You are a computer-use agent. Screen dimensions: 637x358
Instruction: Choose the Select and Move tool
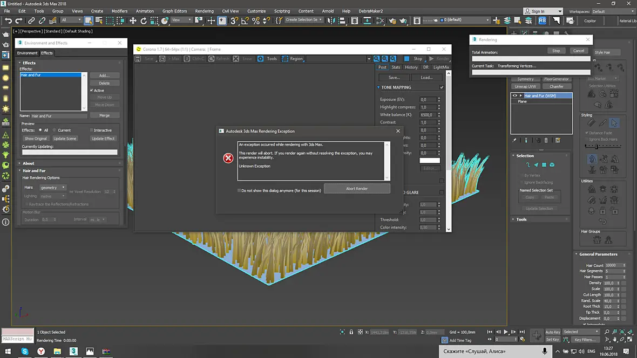(x=133, y=20)
